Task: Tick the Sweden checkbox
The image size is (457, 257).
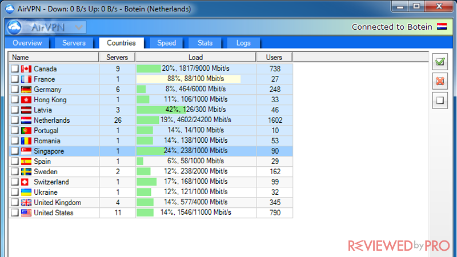Action: (x=15, y=172)
